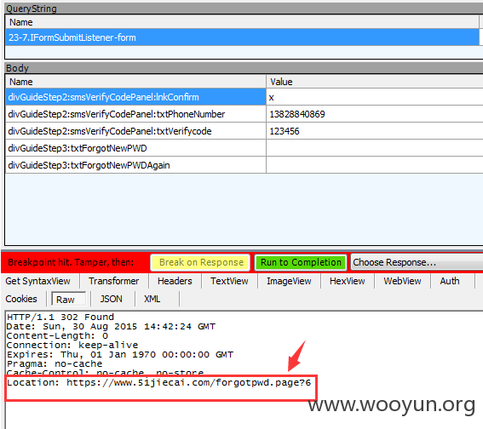This screenshot has height=429, width=483.
Task: Click the Content-Length: 0 header line
Action: [x=57, y=335]
